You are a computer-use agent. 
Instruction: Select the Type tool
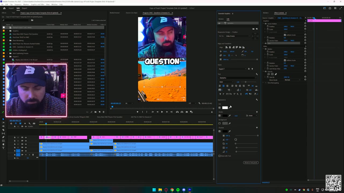tap(3, 148)
